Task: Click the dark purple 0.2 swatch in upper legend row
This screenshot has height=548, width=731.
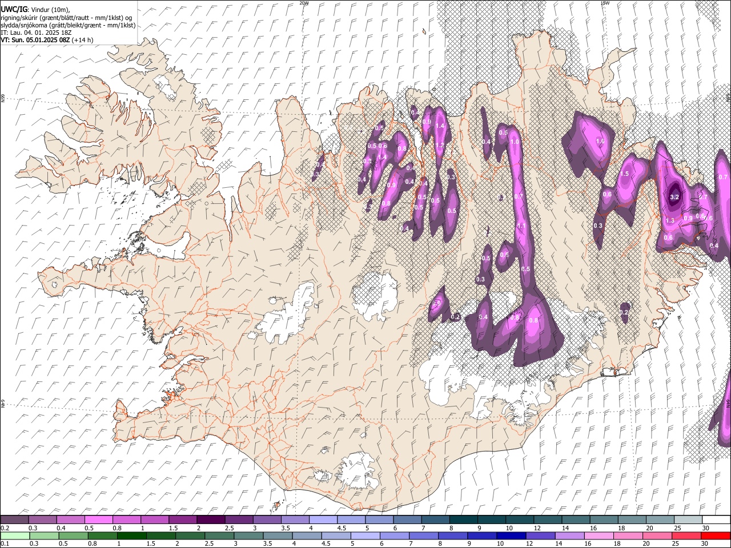Action: [x=14, y=519]
